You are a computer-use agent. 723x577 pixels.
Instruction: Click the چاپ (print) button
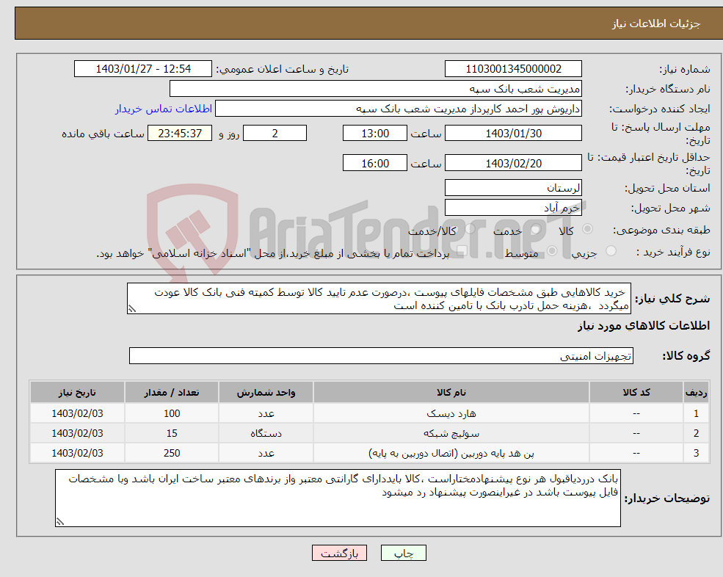tap(404, 553)
